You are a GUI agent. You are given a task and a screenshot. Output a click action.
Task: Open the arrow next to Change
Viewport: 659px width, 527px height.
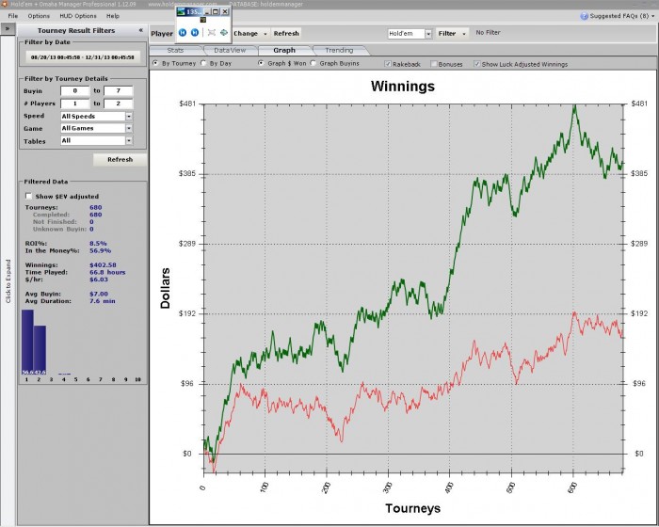(265, 34)
